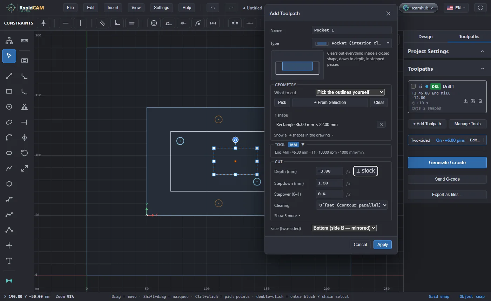Pick the rectangle drawing tool

[x=9, y=91]
